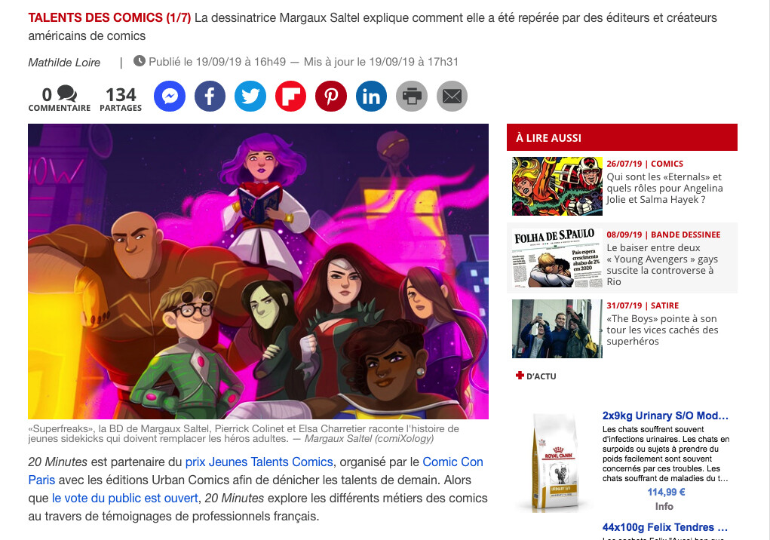Open comments via speech bubble icon

click(67, 94)
